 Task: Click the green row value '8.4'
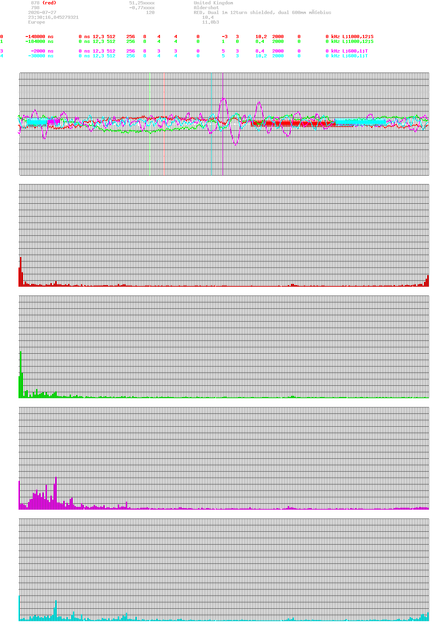[x=260, y=41]
